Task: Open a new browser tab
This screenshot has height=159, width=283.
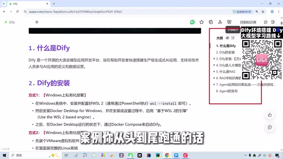Action: [x=54, y=4]
